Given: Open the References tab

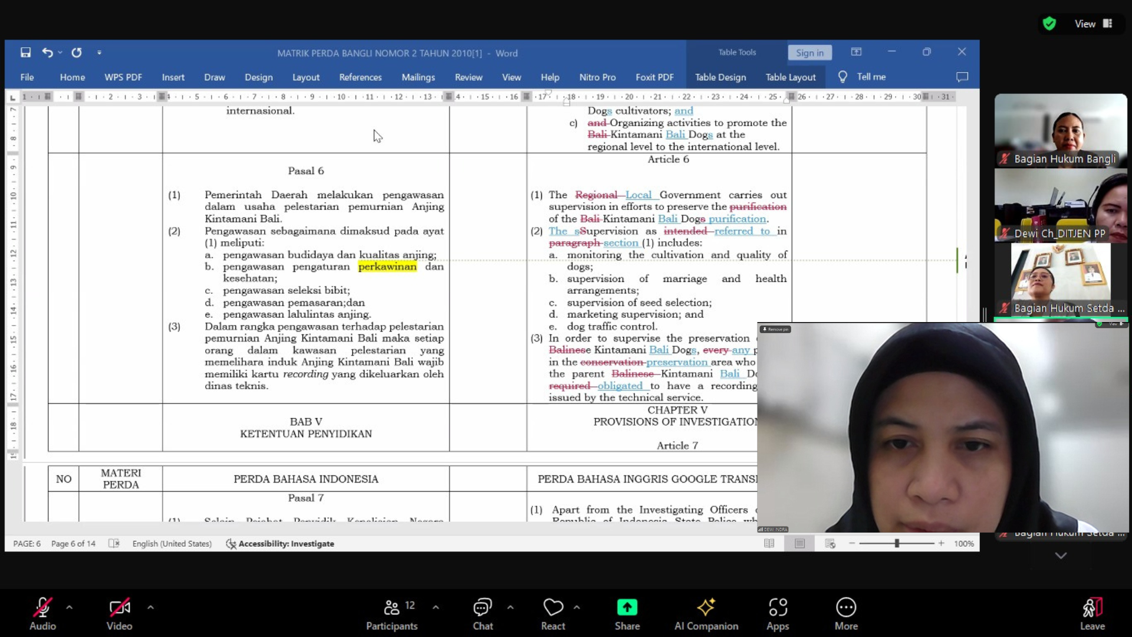Looking at the screenshot, I should pyautogui.click(x=360, y=77).
